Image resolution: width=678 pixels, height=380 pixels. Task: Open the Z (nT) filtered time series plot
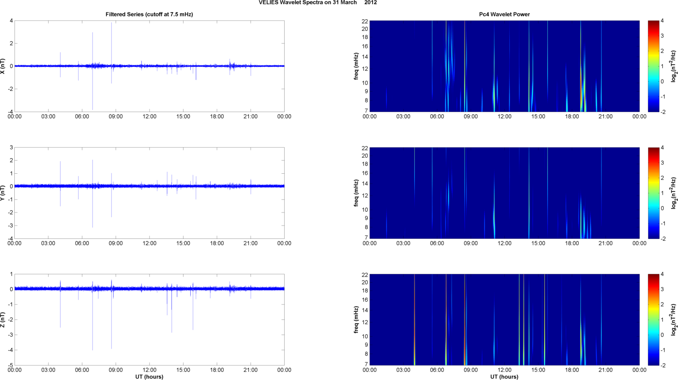click(149, 320)
